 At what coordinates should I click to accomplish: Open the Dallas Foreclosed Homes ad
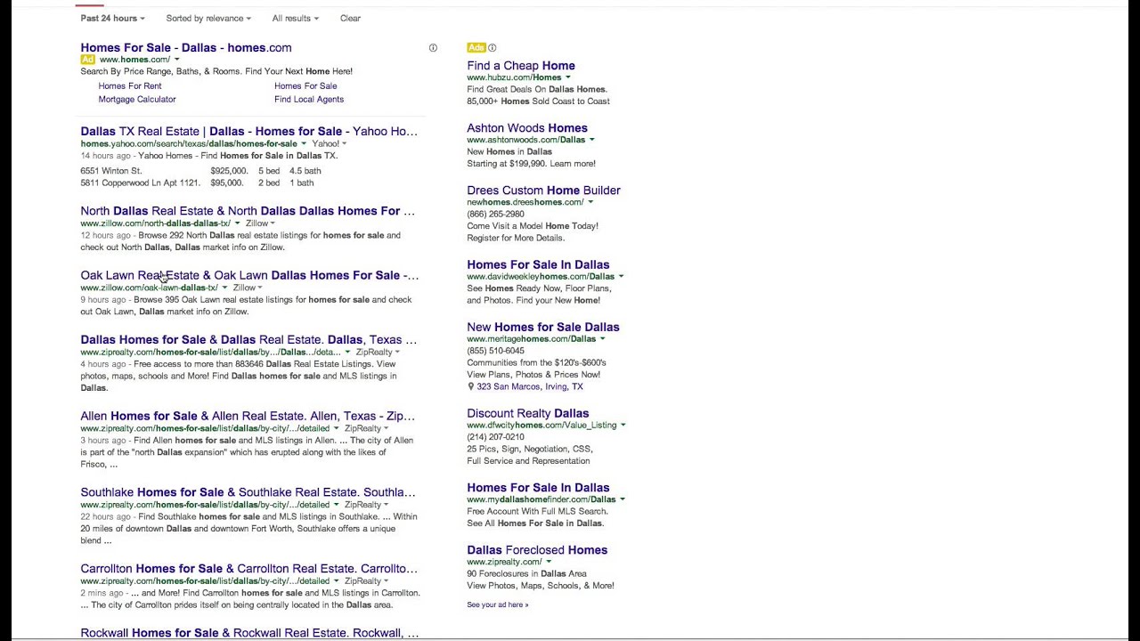pyautogui.click(x=537, y=549)
